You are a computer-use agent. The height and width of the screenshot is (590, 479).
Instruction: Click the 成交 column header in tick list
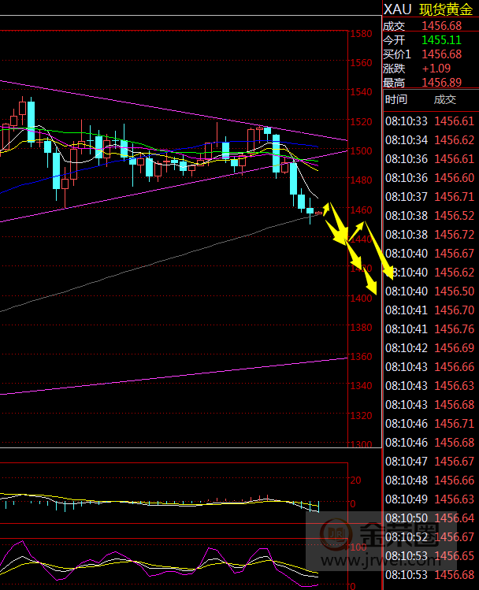coord(445,99)
